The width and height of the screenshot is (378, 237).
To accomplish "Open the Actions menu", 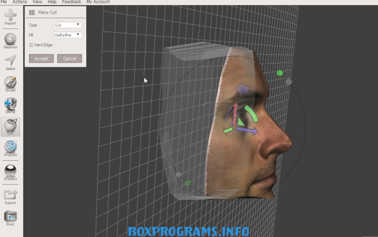I will 20,2.
